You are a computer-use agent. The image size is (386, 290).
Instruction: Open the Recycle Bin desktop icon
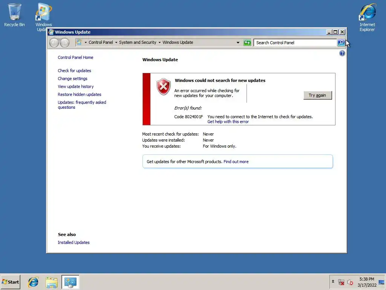[14, 15]
